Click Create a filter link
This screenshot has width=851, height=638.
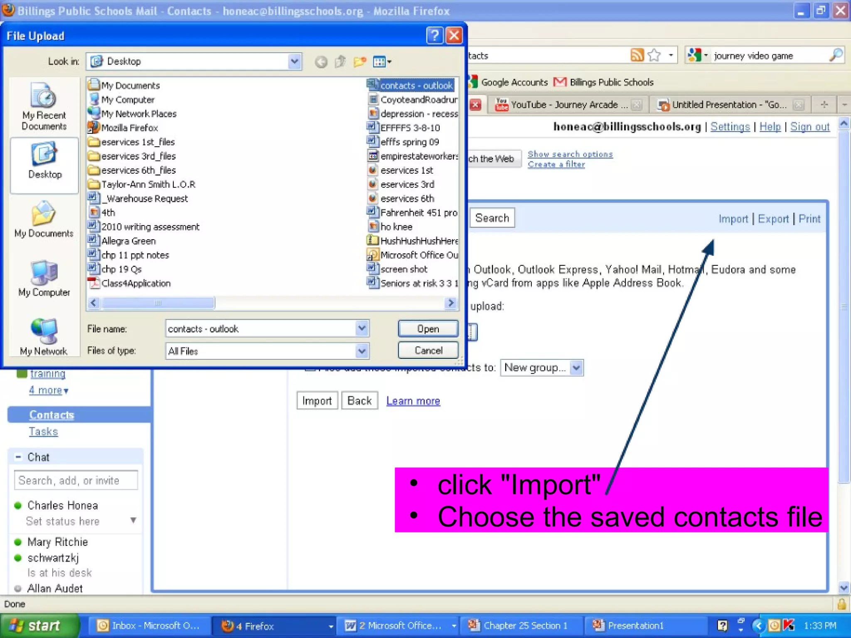click(x=556, y=164)
